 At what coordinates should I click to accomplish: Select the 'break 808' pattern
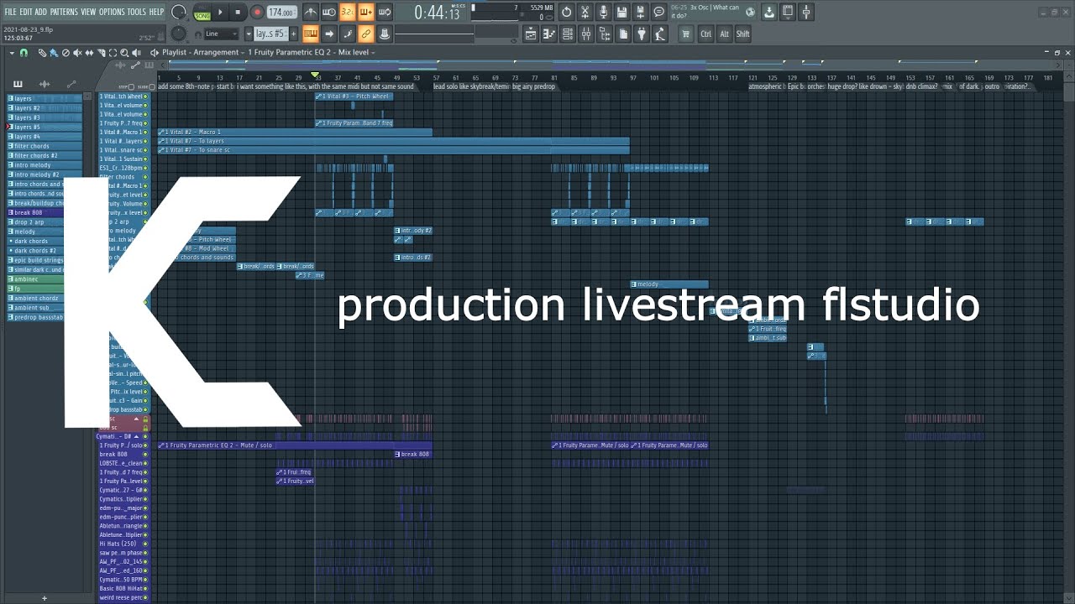(x=45, y=212)
